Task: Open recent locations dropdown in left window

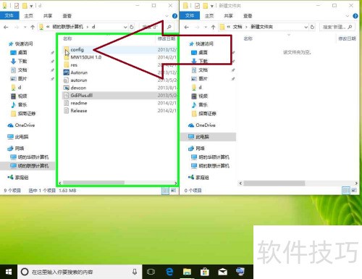Action: coord(25,27)
